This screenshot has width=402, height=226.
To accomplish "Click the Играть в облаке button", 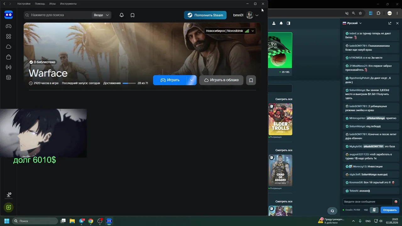I will coord(221,80).
